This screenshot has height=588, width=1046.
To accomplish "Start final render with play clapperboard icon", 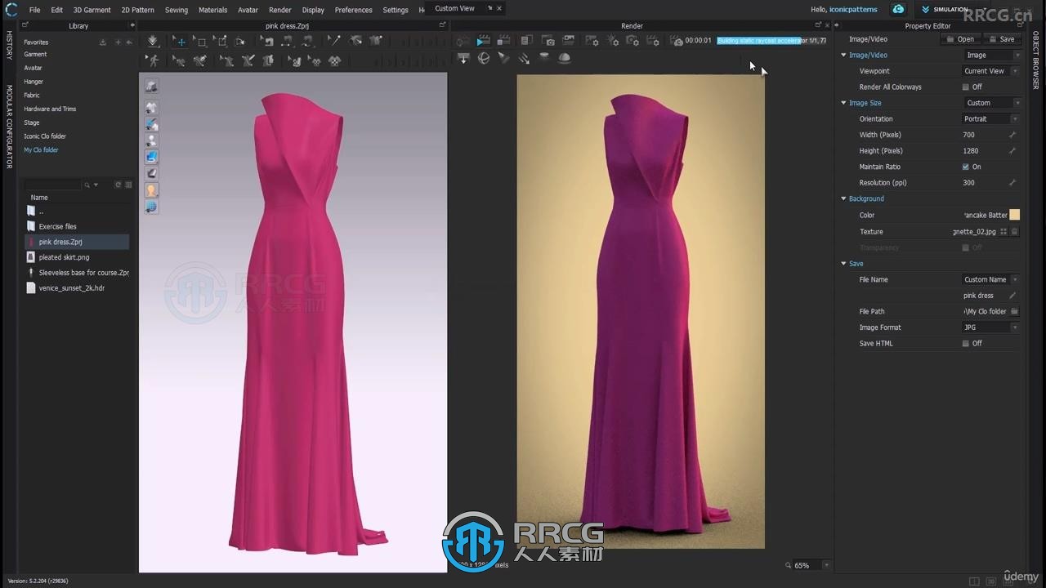I will pos(483,41).
